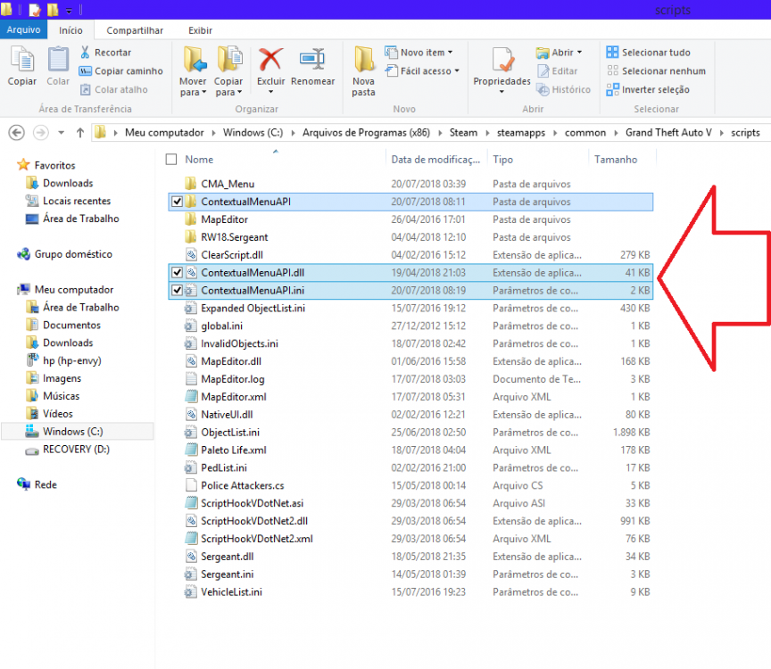This screenshot has height=669, width=771.
Task: Click the ClearScript.dll file icon
Action: pyautogui.click(x=191, y=255)
